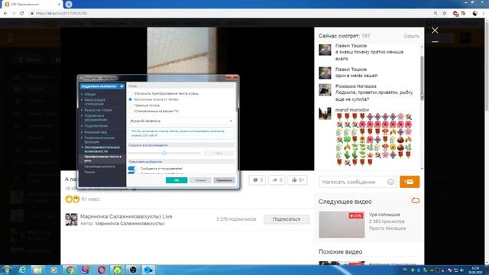Open the Windows Start menu
This screenshot has width=489, height=275.
[6, 270]
